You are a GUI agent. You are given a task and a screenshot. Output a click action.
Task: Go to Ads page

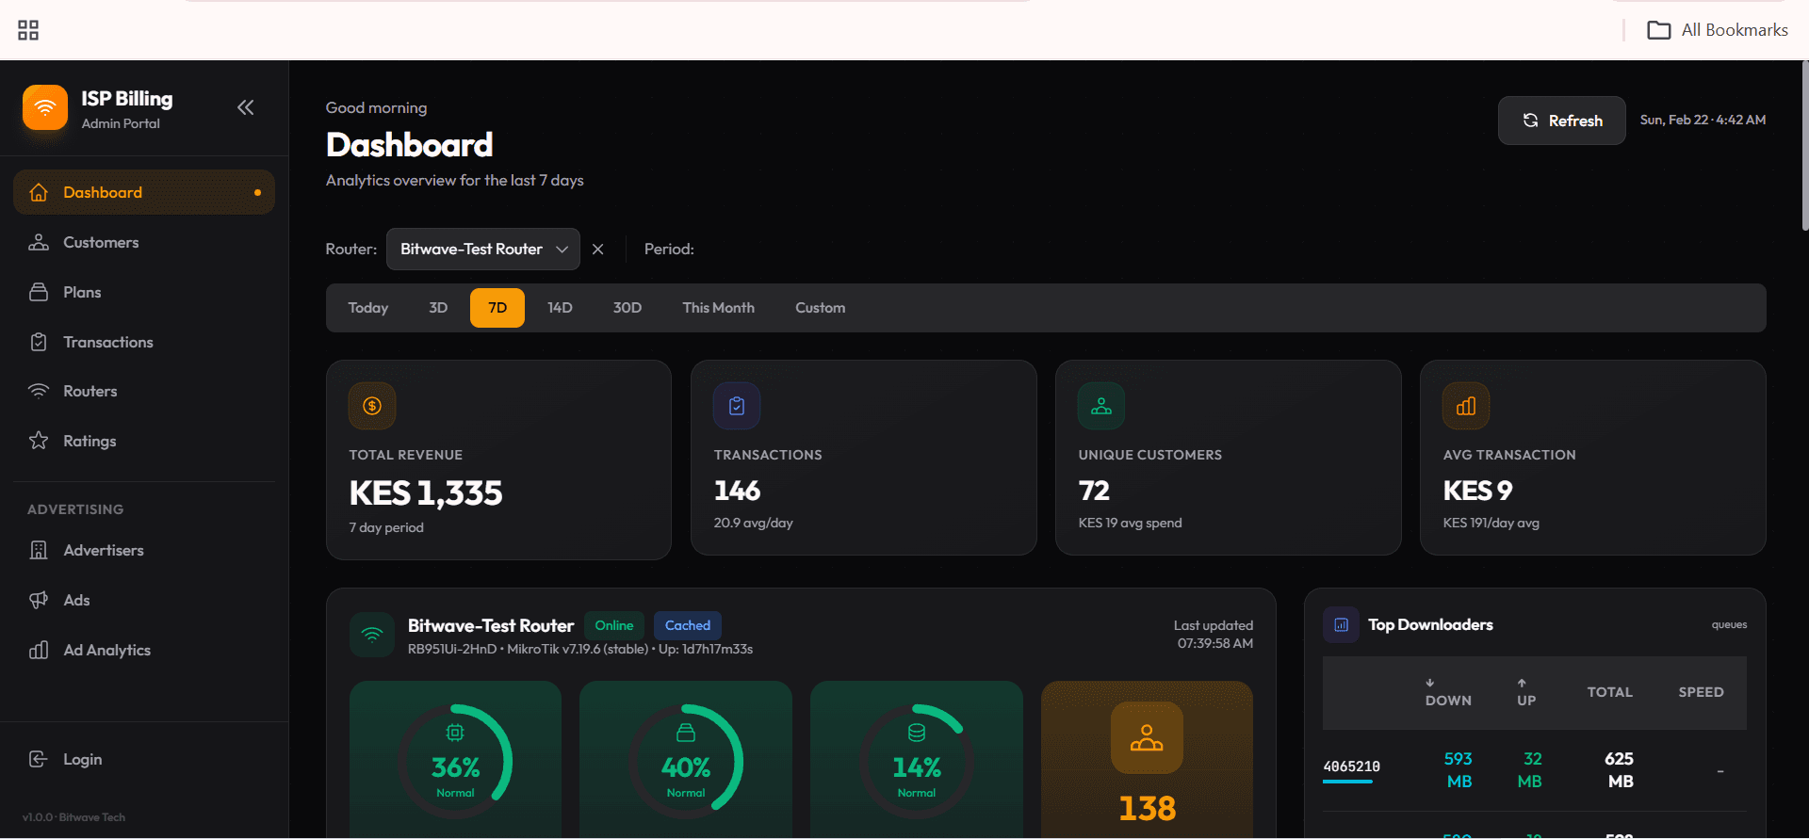(144, 600)
